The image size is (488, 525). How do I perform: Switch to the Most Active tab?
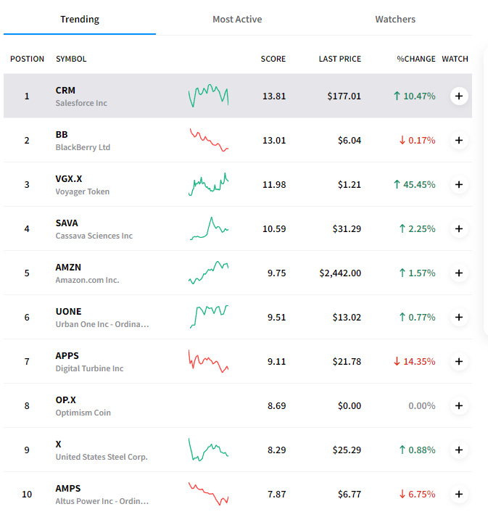(x=237, y=19)
